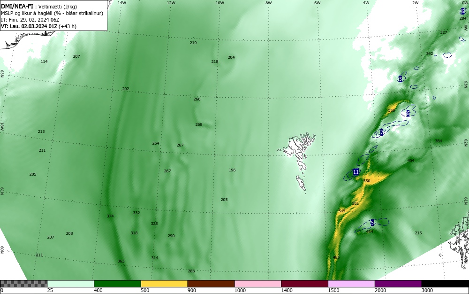Click the black above-3000 legend swatch
Viewport: 469px width, 294px height.
coord(445,284)
